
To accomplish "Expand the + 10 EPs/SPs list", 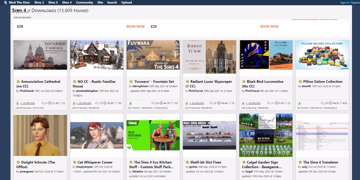I will [x=253, y=103].
